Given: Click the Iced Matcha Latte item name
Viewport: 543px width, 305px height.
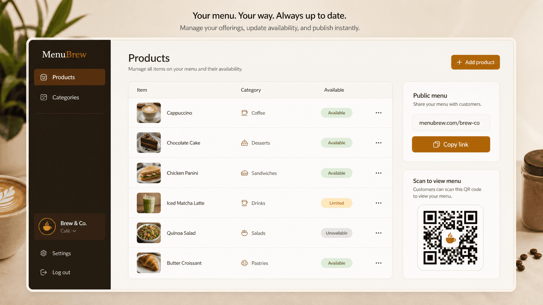Looking at the screenshot, I should [x=185, y=203].
